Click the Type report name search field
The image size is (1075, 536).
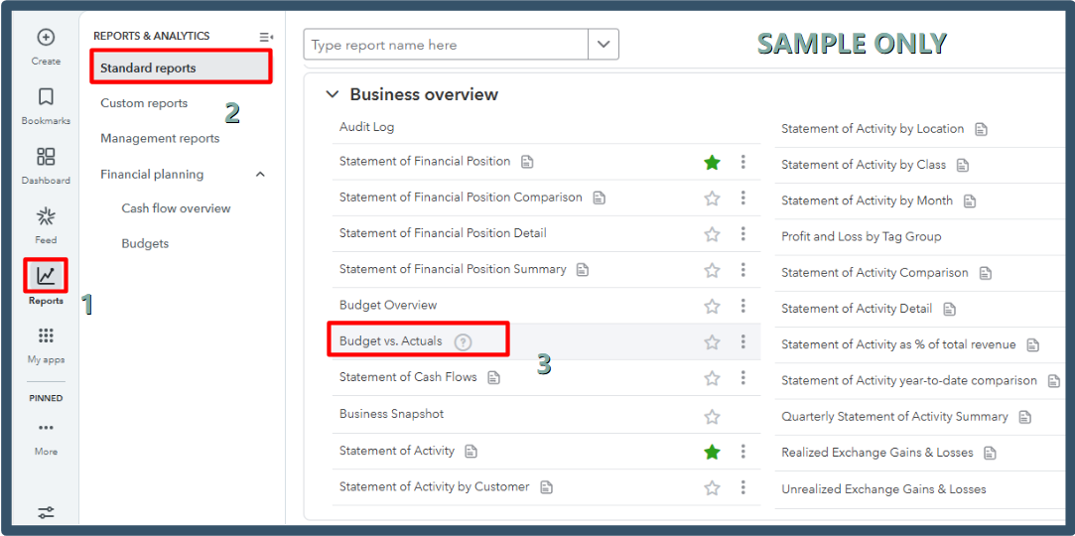(446, 45)
